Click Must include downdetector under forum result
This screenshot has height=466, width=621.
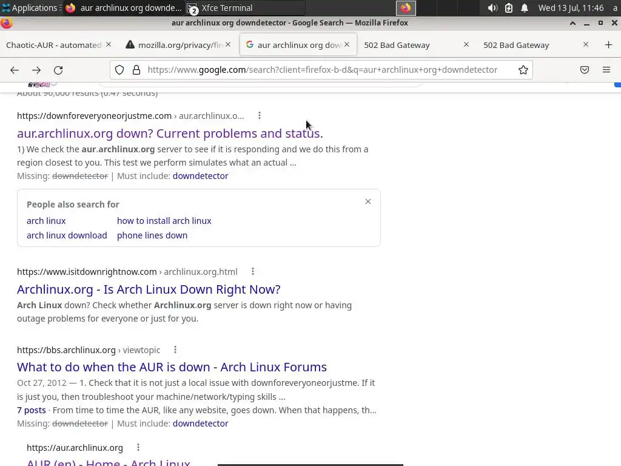pyautogui.click(x=200, y=424)
